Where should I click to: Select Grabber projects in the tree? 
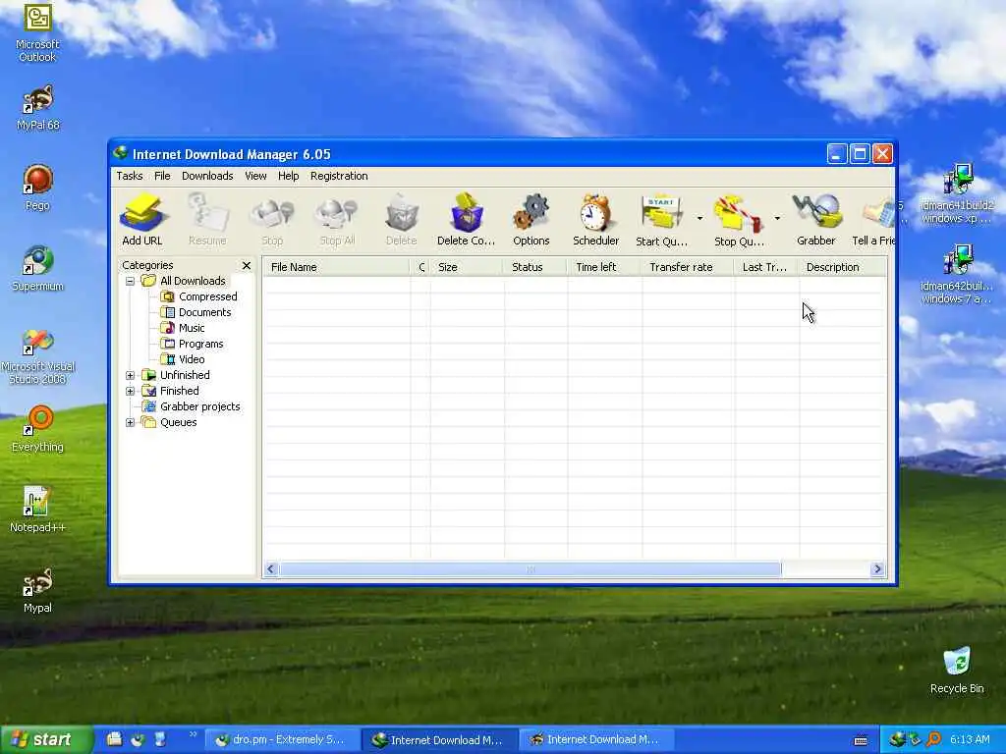tap(192, 406)
